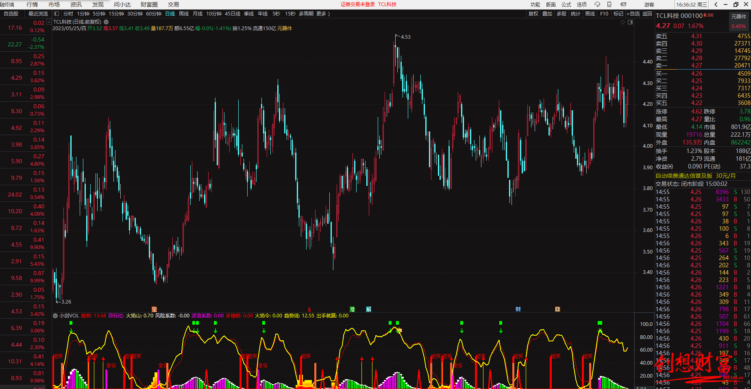Open the TCL科技 chart title dropdown circle

pos(106,22)
